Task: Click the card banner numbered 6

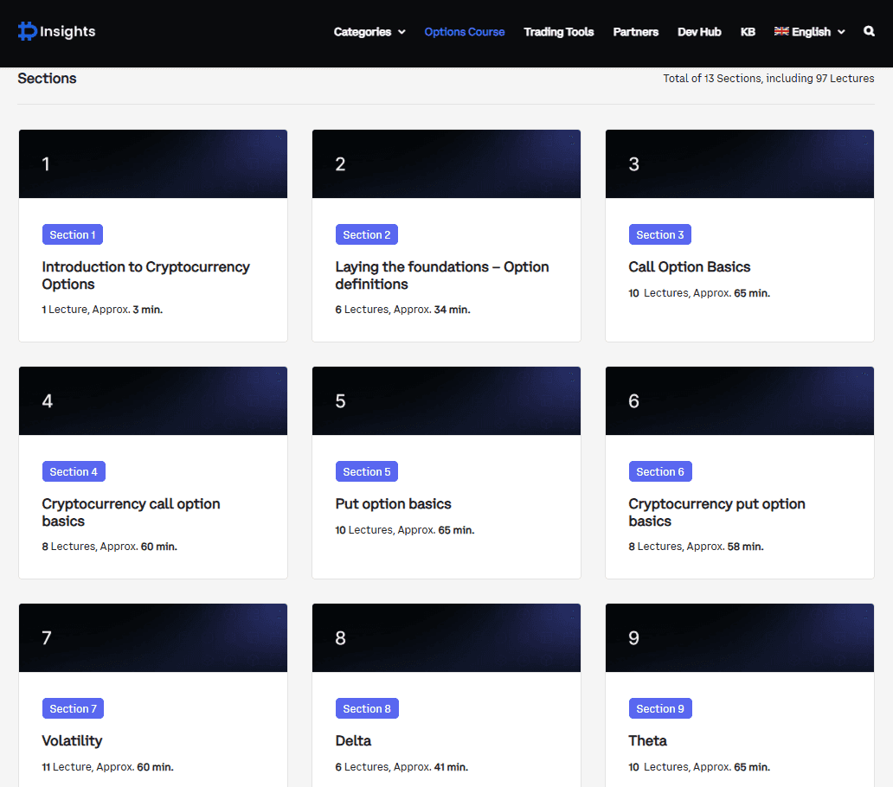Action: (x=740, y=400)
